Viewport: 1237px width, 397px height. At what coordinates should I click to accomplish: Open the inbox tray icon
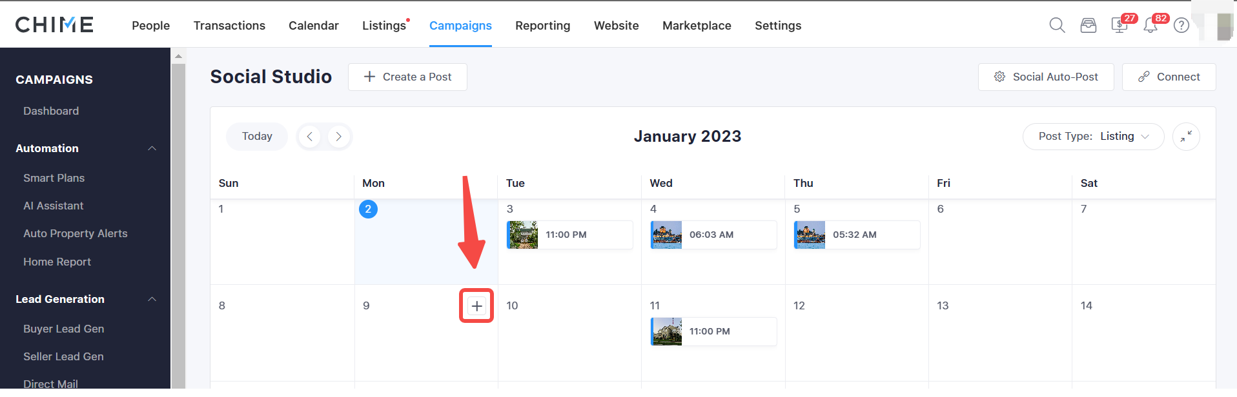[1089, 25]
